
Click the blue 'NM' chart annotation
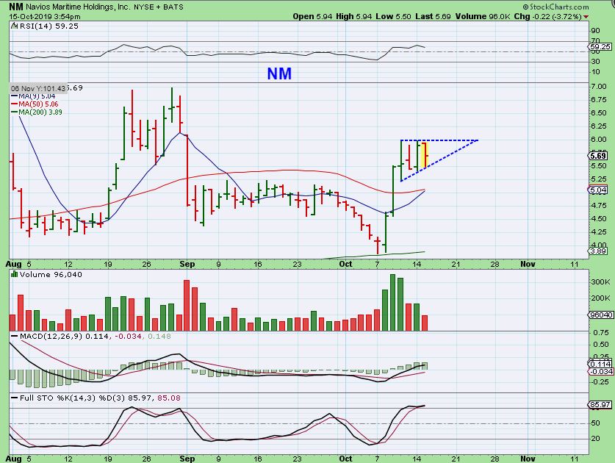tap(279, 73)
